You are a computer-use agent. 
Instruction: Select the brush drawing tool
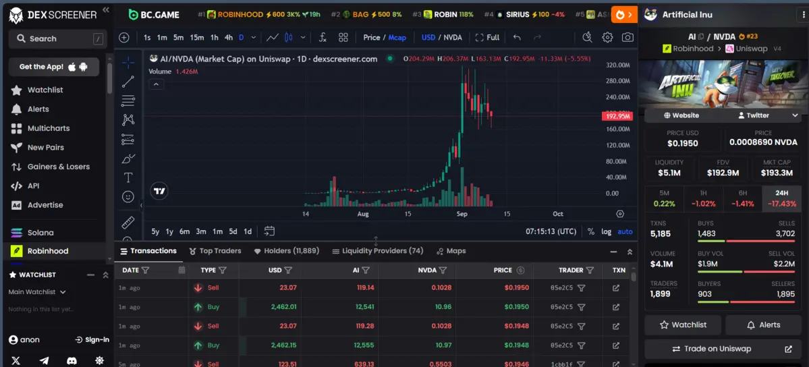click(128, 159)
